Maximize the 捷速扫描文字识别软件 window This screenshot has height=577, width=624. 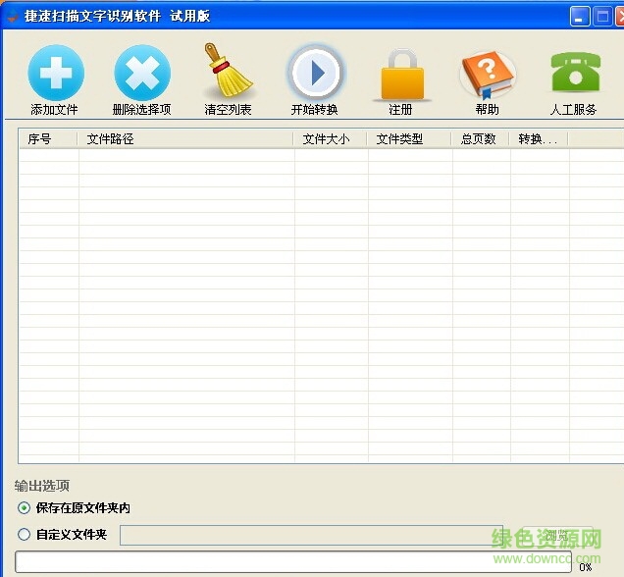pos(602,17)
